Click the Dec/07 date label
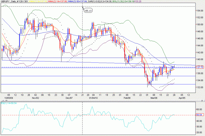Screen dimensions: 205x136 pos(69,98)
